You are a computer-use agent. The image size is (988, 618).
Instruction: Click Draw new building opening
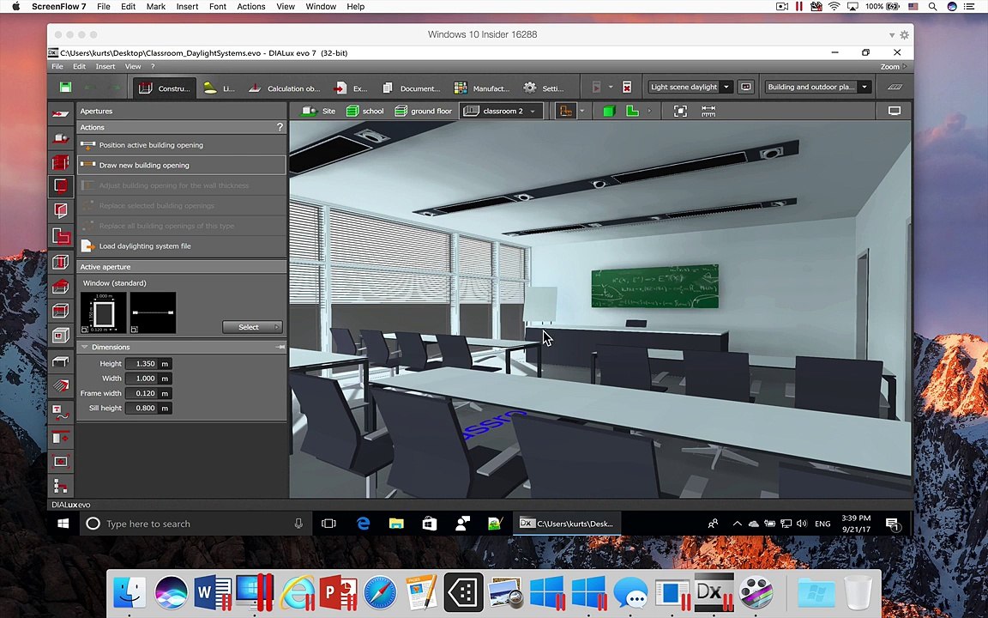pos(182,165)
